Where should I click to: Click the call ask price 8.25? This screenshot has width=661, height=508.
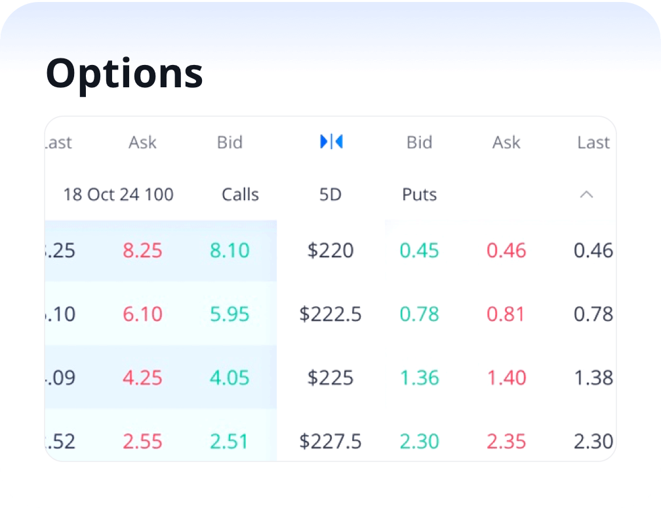click(142, 250)
